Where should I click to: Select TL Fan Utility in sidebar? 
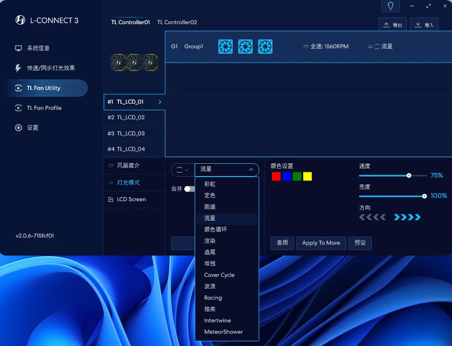coord(46,88)
